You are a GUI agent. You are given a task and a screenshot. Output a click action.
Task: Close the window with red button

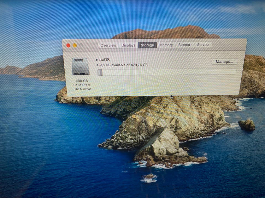(68, 45)
